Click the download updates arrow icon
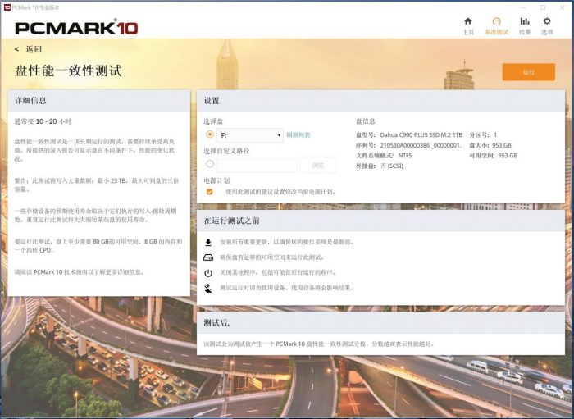 pos(208,243)
